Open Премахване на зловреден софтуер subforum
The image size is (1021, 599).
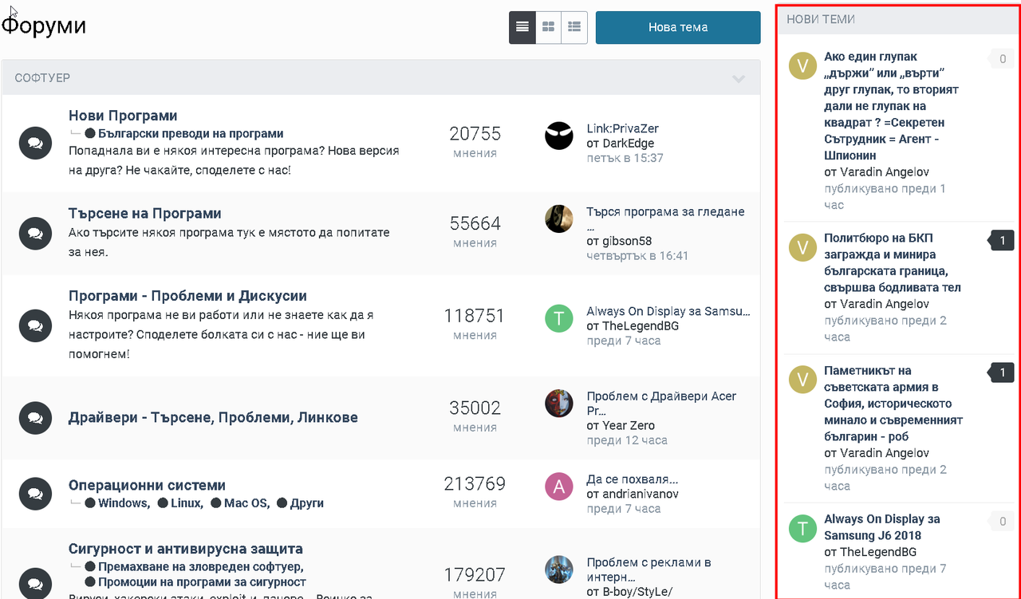200,567
